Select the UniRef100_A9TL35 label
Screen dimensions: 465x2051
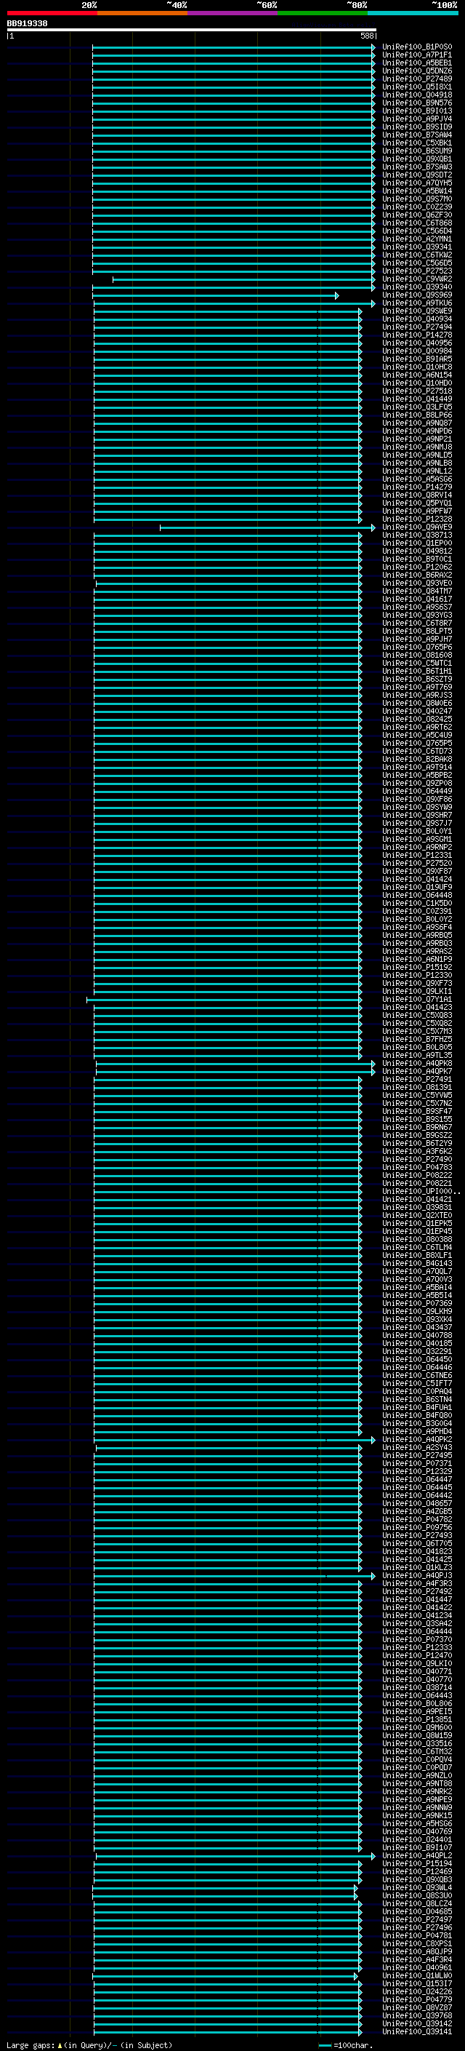(416, 1055)
